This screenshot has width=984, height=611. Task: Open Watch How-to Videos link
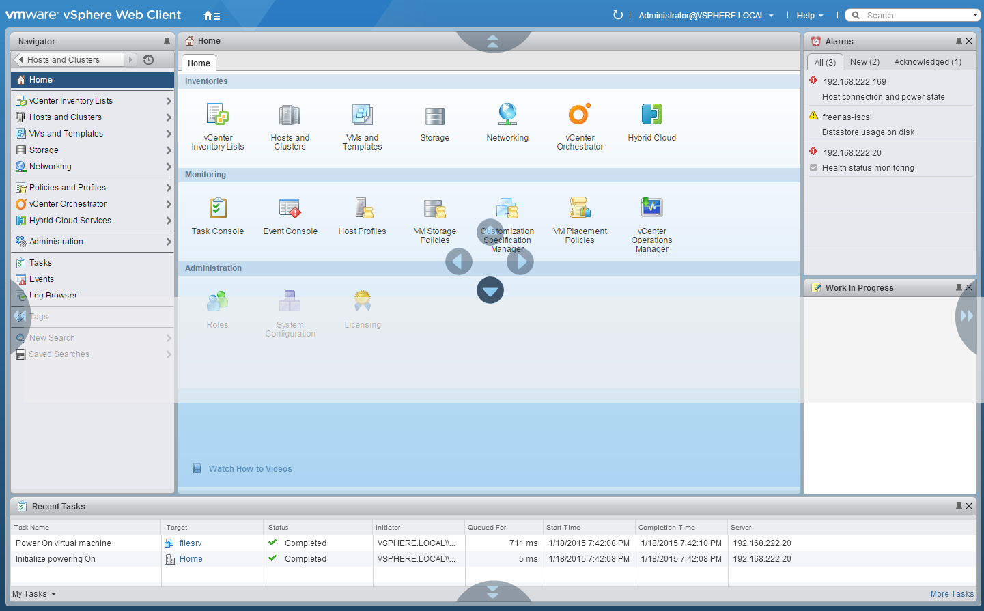[x=251, y=469]
